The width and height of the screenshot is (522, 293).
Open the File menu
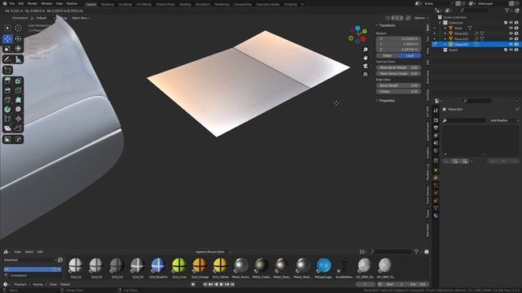(x=12, y=3)
